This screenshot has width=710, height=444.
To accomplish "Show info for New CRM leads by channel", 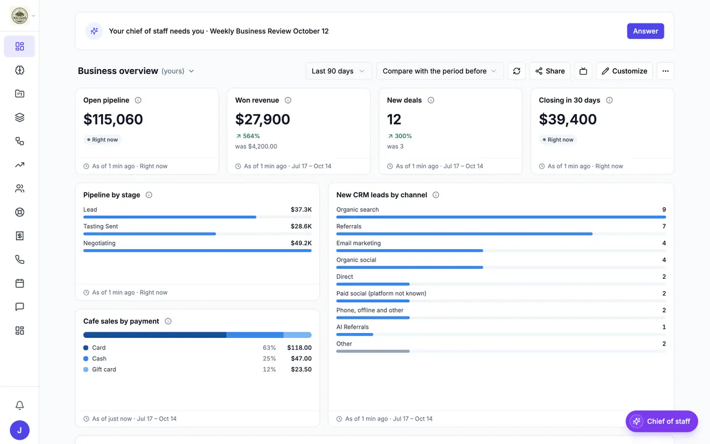I will [x=436, y=195].
